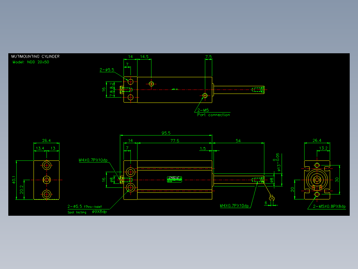Select the "20" dimension in end view

[293, 189]
